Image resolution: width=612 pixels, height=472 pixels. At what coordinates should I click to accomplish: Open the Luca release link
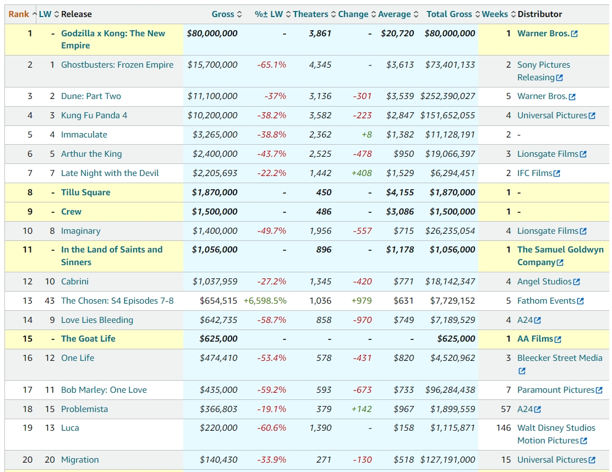[70, 428]
